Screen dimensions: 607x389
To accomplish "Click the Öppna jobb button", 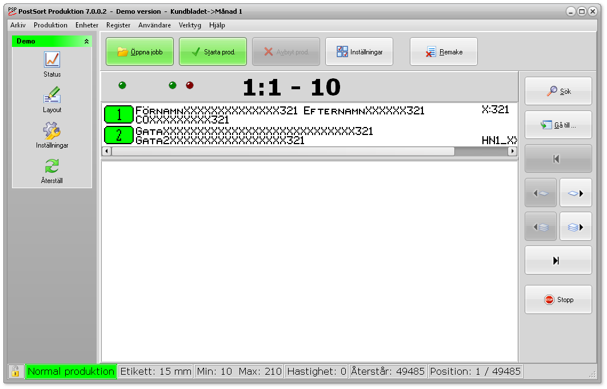I will pos(140,51).
